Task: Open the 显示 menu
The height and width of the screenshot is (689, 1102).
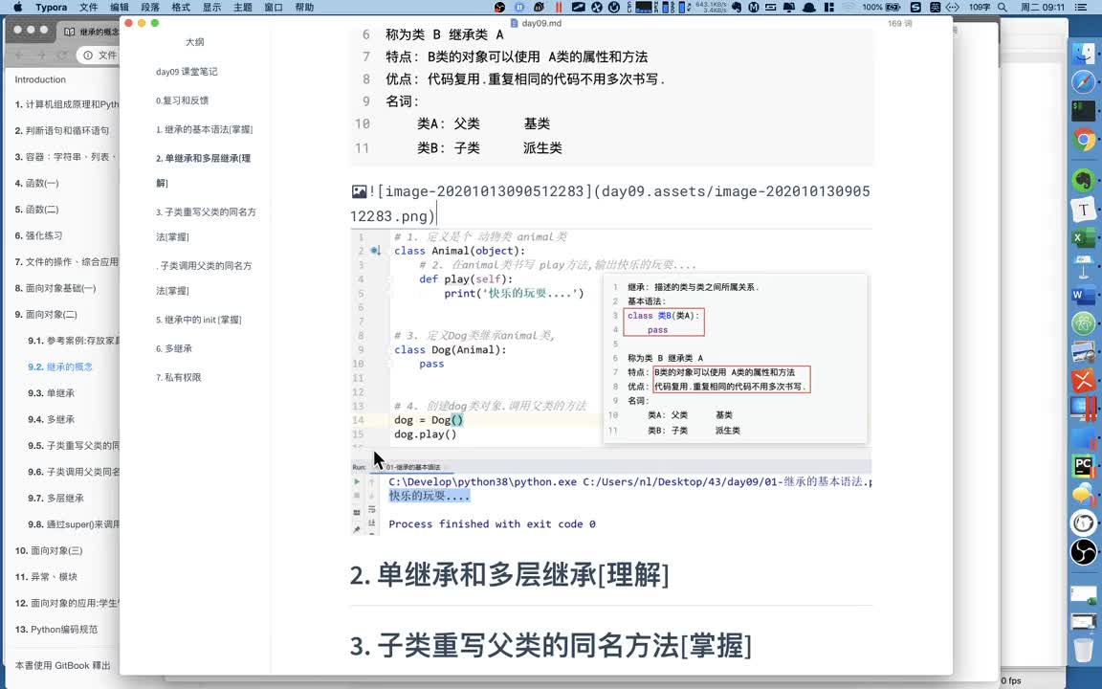Action: (211, 7)
